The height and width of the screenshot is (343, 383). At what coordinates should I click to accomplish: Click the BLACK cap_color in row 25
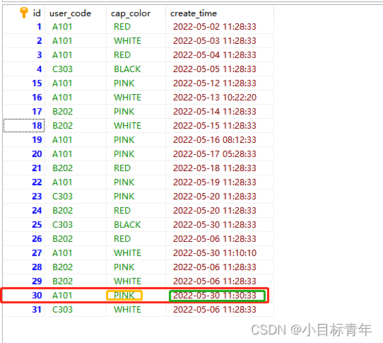pyautogui.click(x=127, y=225)
